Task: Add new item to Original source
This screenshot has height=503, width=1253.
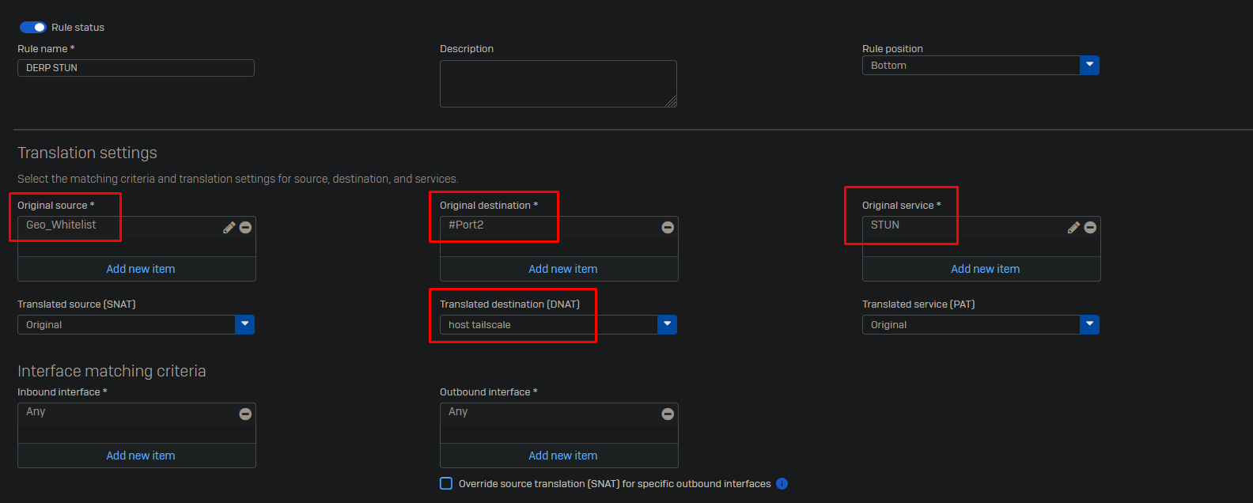Action: coord(140,269)
